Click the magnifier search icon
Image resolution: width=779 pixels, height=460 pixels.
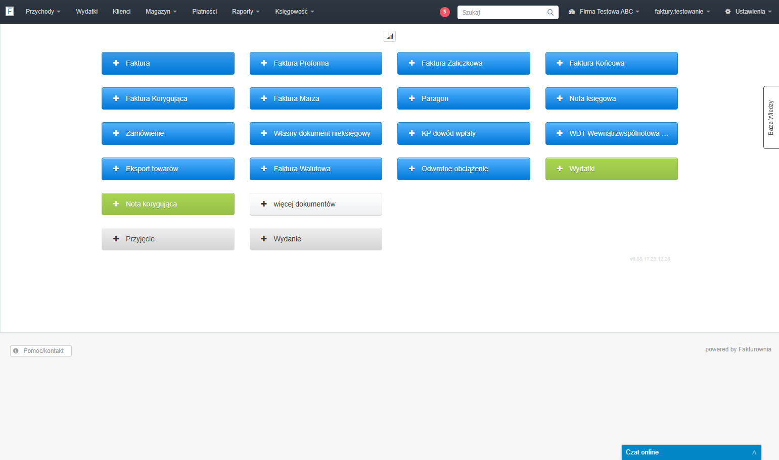551,12
